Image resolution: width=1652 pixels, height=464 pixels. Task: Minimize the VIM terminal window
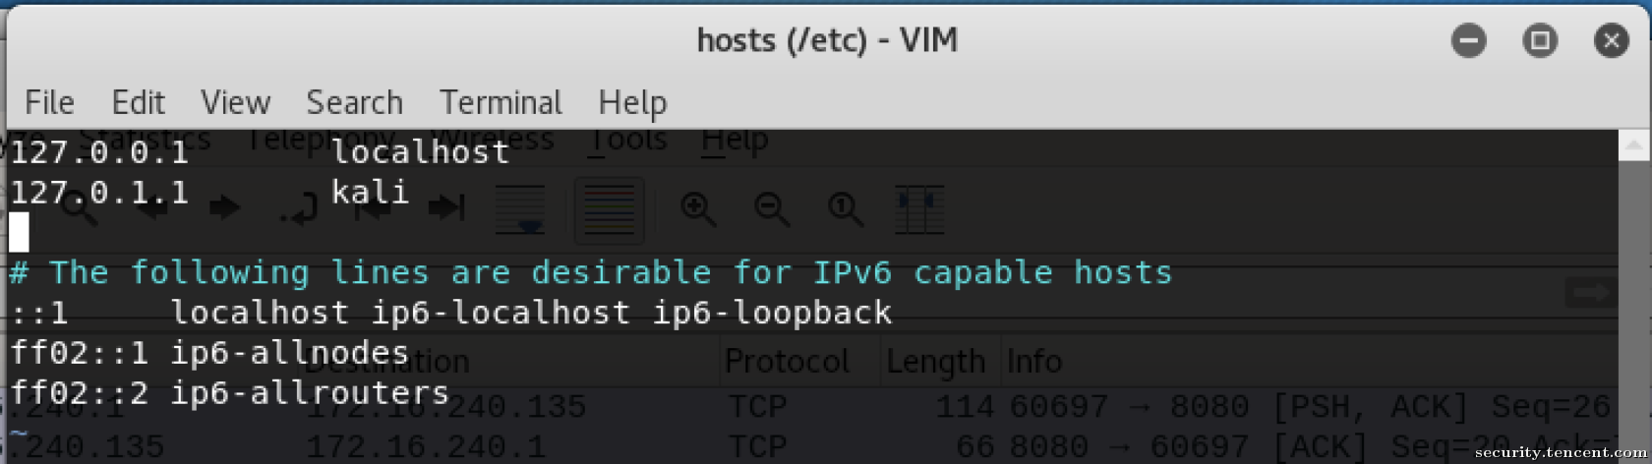tap(1469, 40)
